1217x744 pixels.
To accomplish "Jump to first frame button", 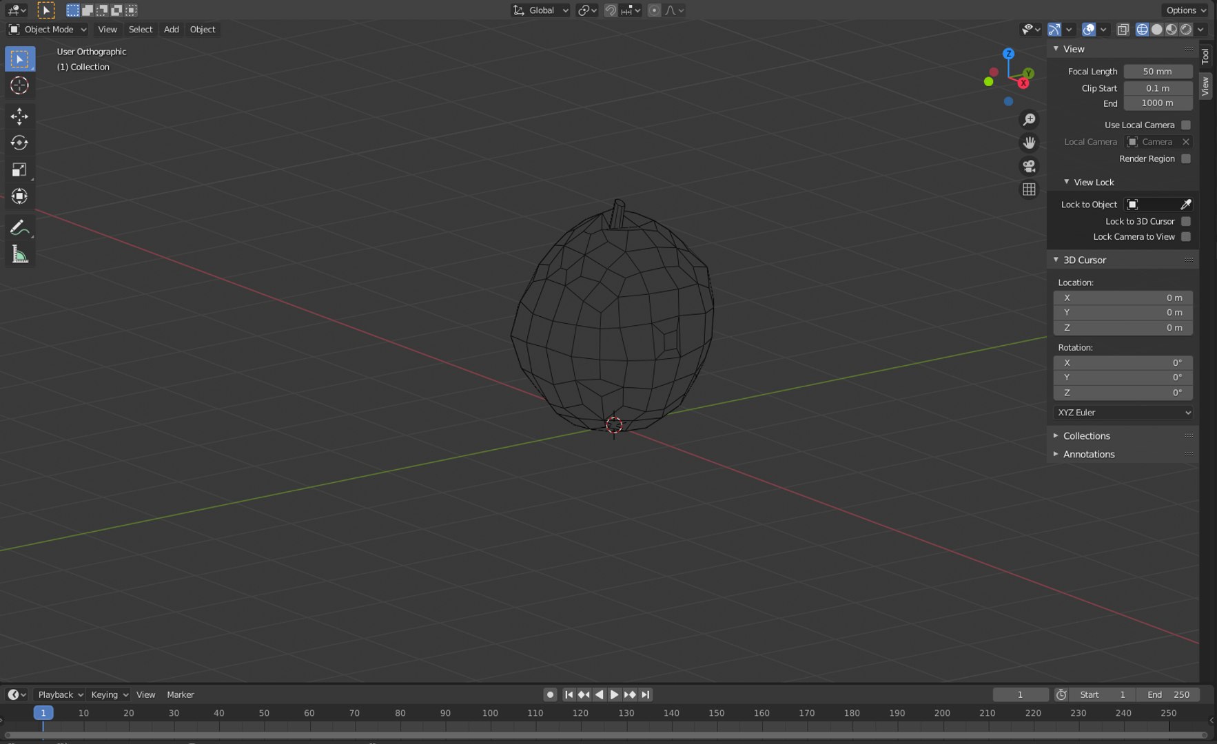I will [569, 694].
